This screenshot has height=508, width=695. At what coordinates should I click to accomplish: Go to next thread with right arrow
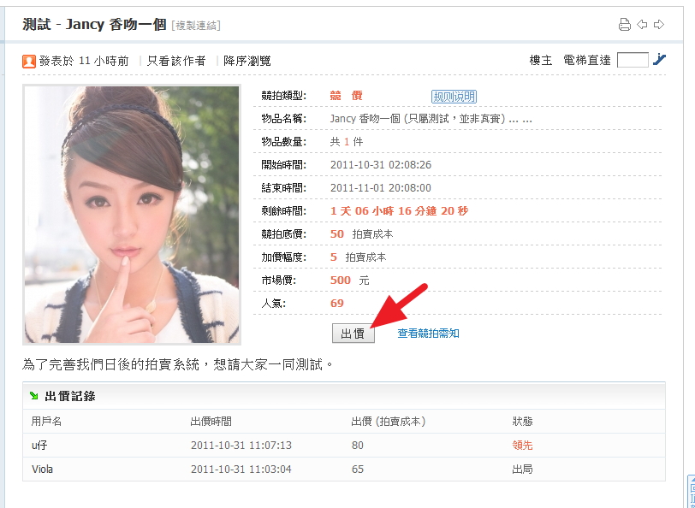tap(659, 25)
